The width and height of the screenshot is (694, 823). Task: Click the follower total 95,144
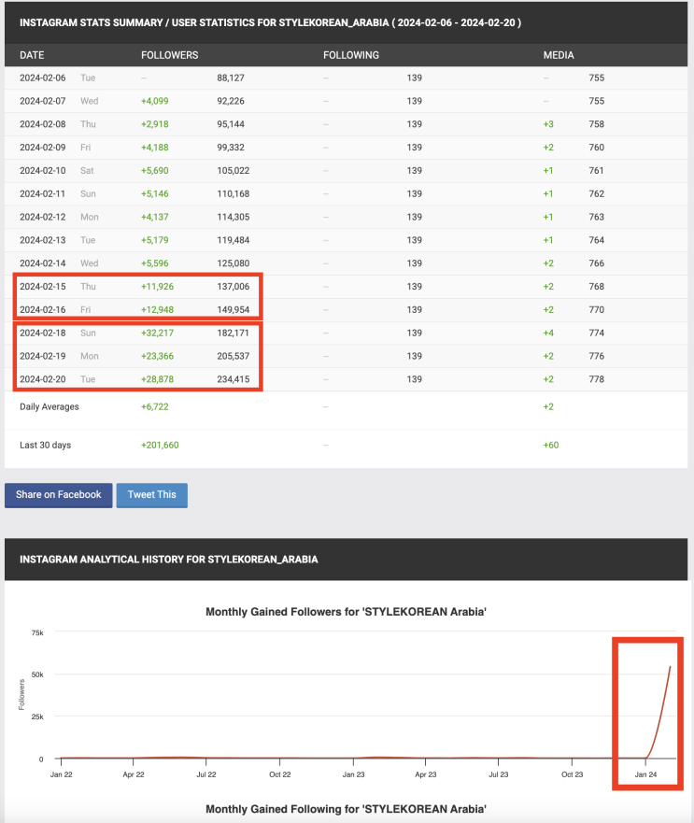tap(231, 124)
